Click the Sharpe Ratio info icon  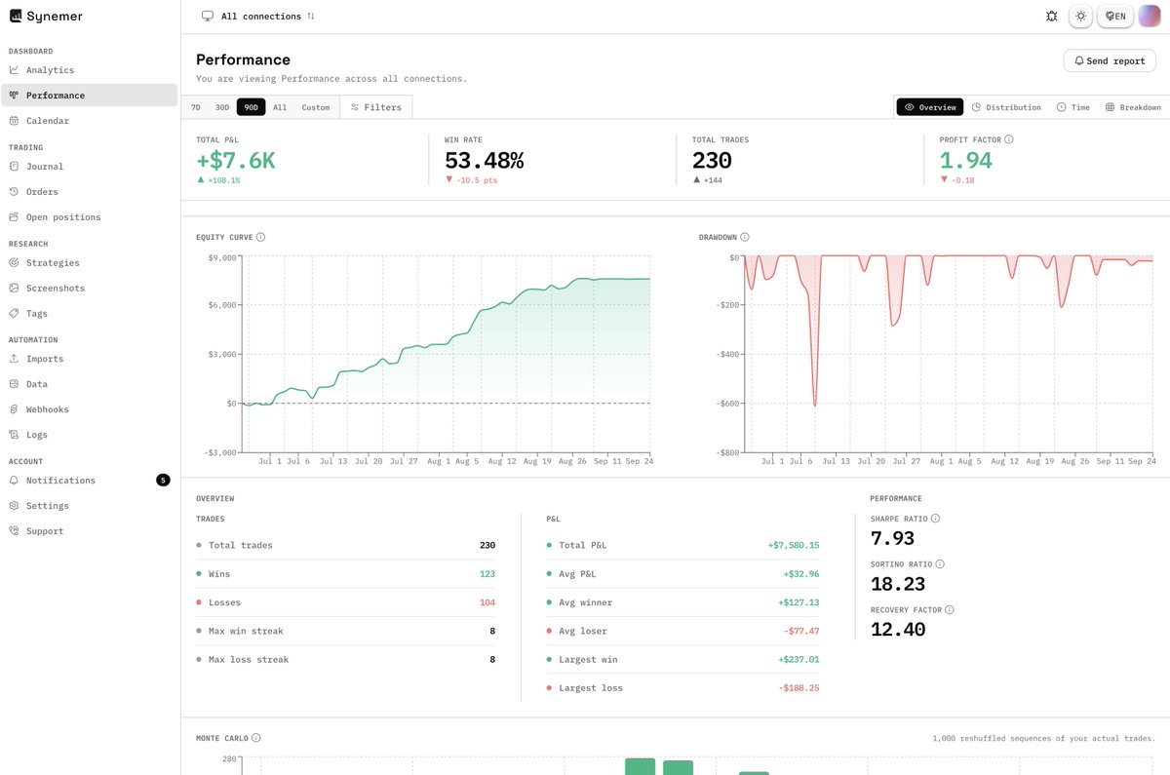pyautogui.click(x=936, y=519)
